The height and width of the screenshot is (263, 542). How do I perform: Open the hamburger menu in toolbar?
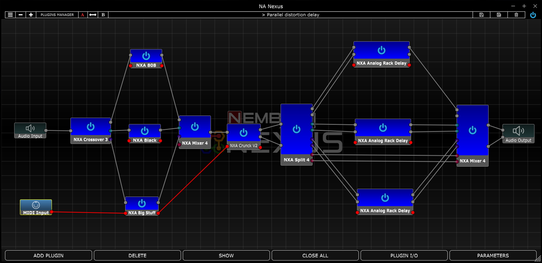point(10,15)
